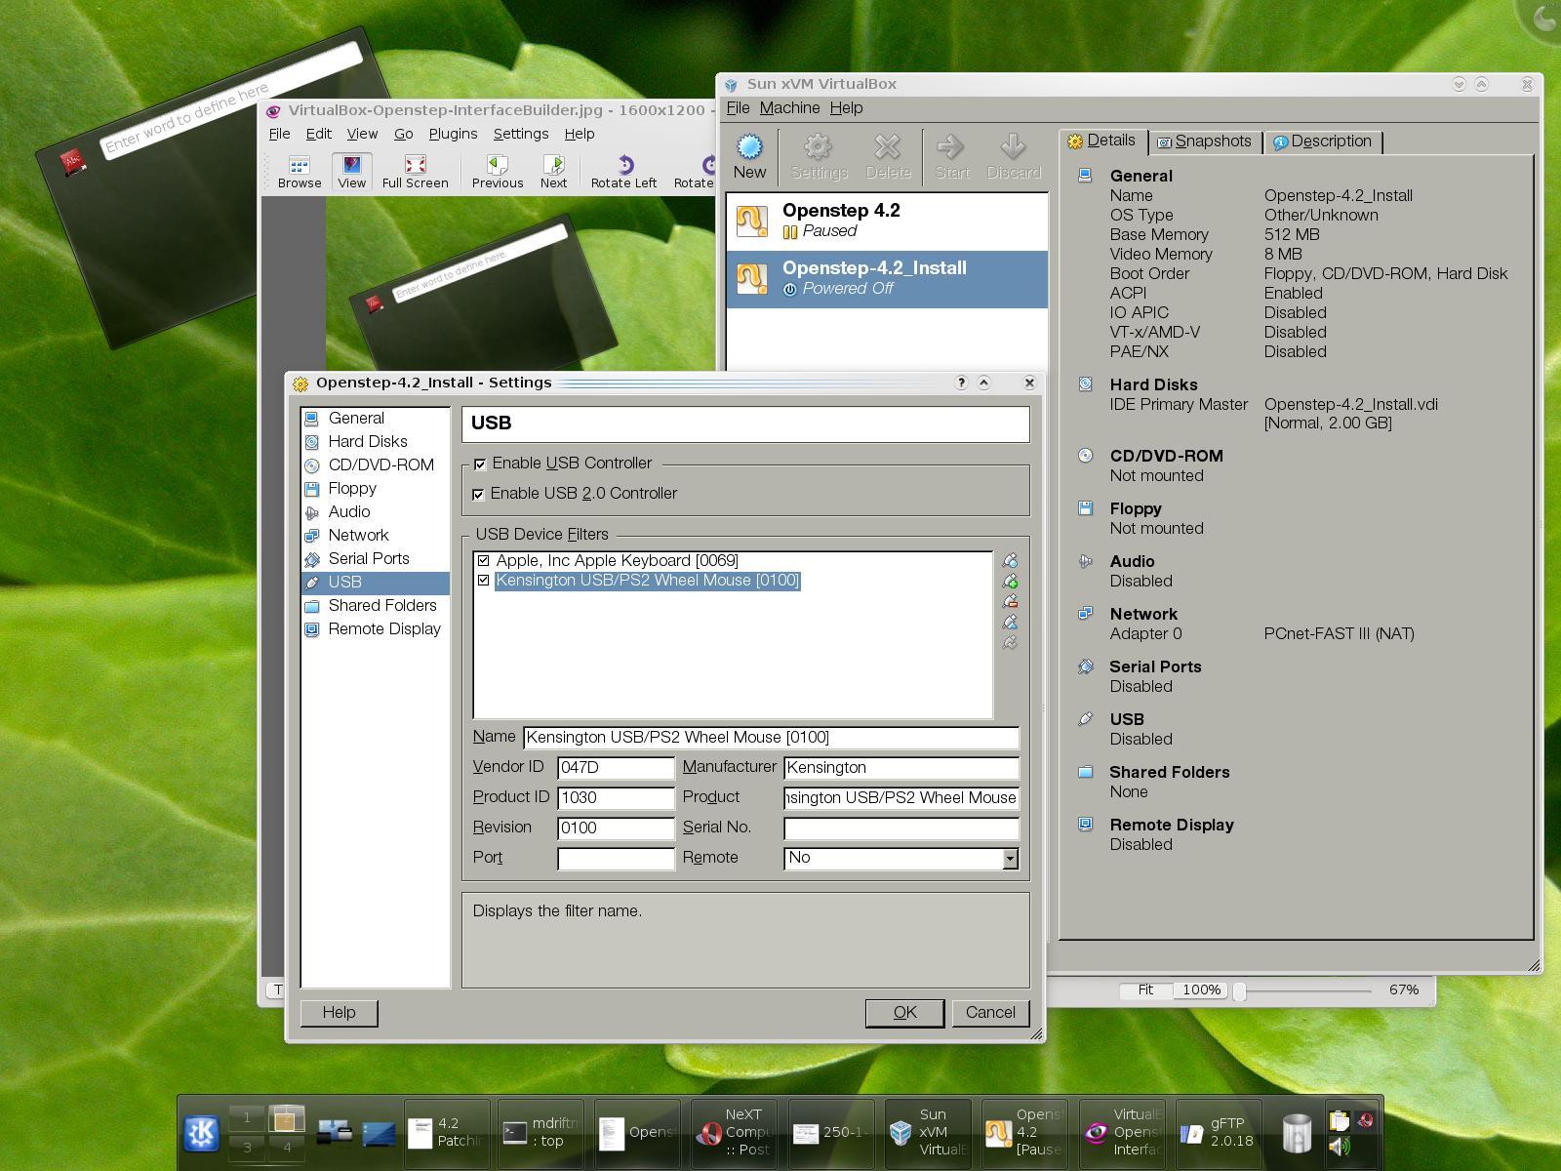Screen dimensions: 1561x1171
Task: Select Rotate Left in the image viewer toolbar
Action: click(x=622, y=172)
